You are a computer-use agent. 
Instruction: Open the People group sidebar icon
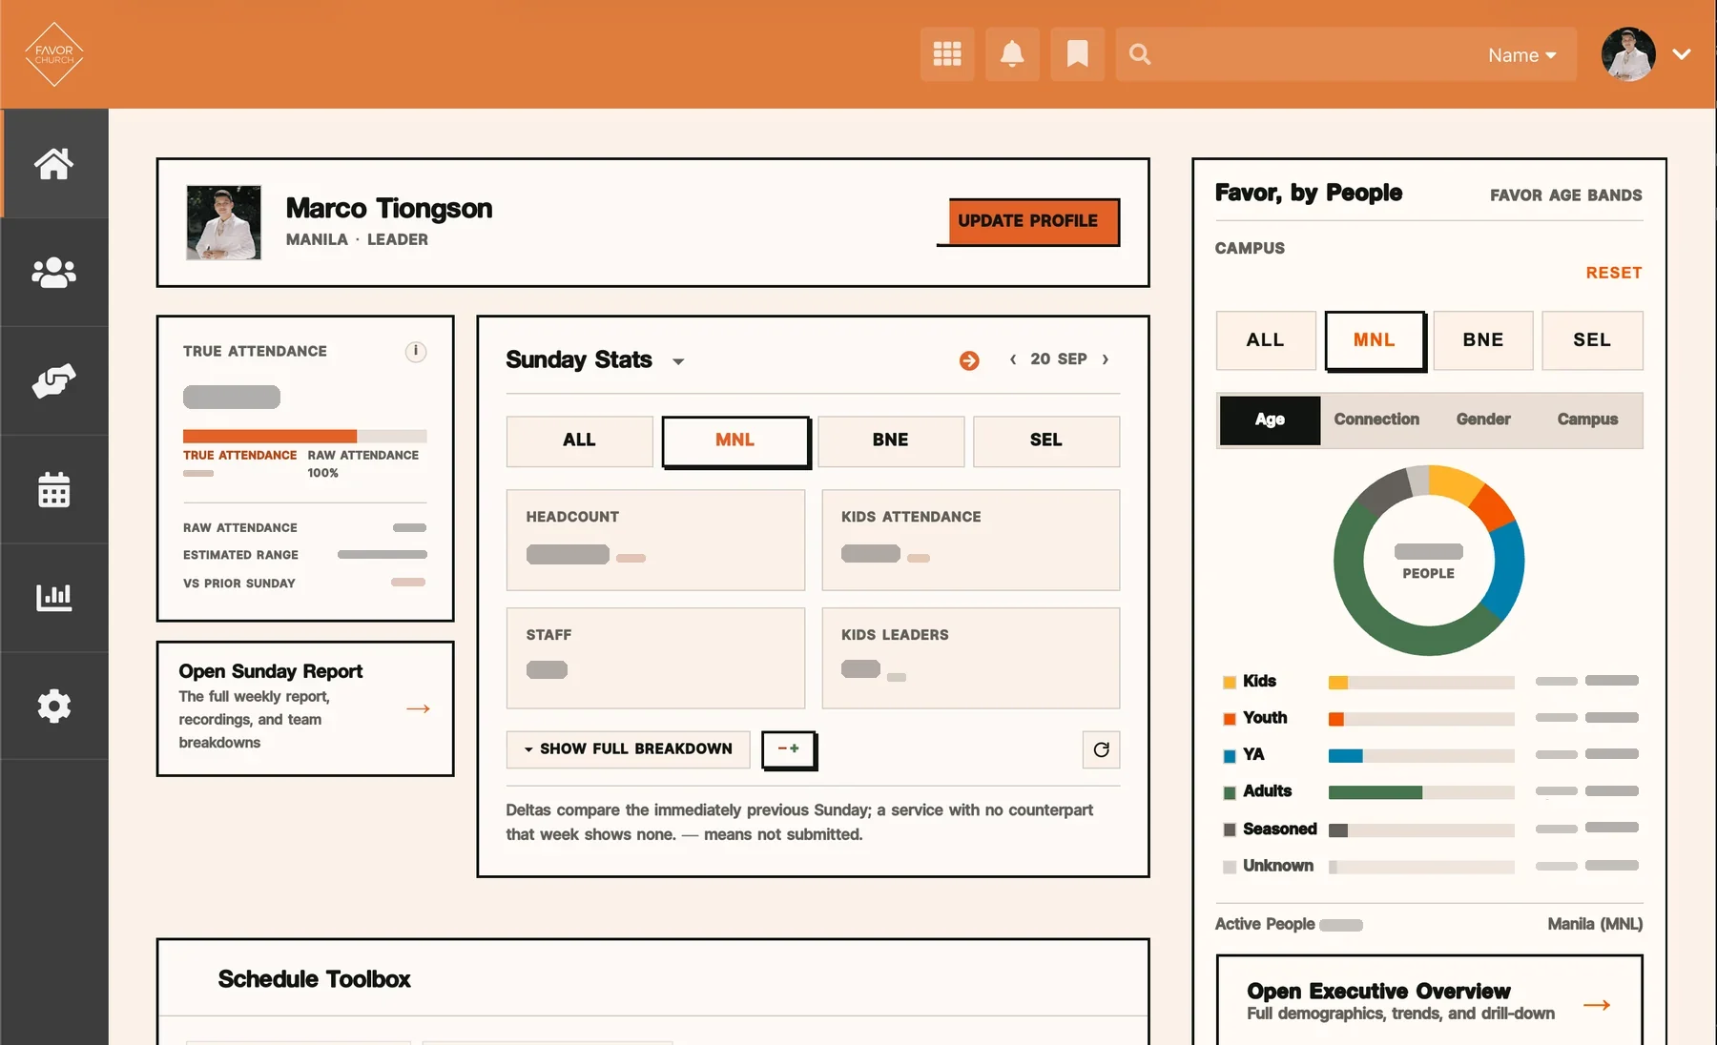click(54, 273)
